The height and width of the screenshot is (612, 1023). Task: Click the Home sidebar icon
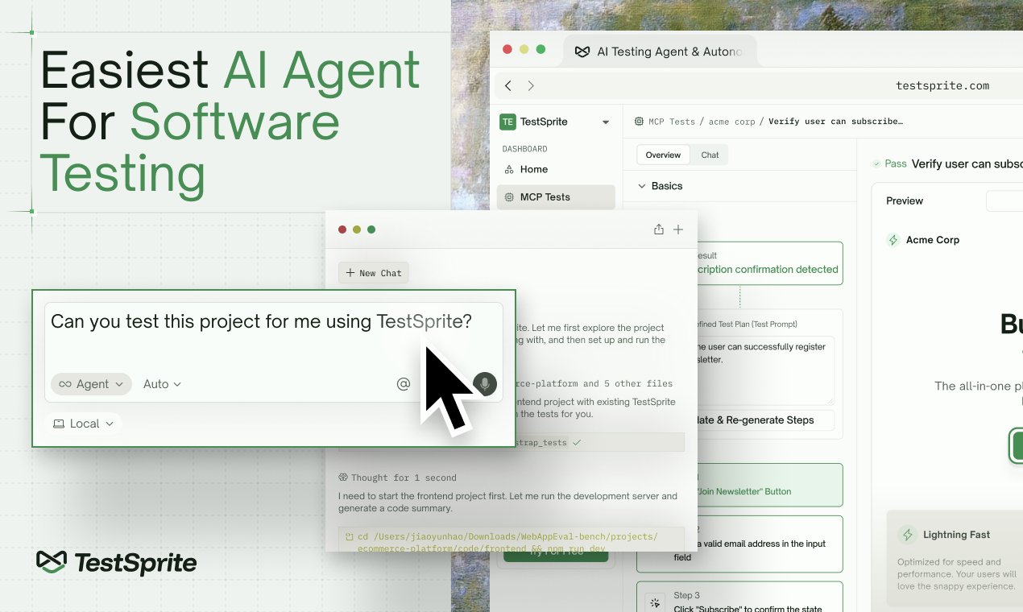point(509,169)
